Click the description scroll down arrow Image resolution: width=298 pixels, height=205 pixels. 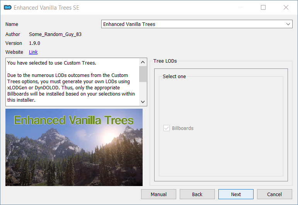[x=143, y=102]
